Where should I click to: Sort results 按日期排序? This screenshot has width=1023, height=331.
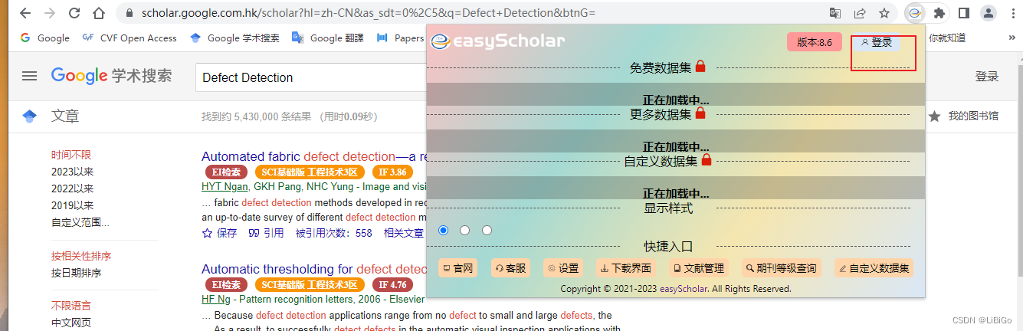(x=76, y=273)
